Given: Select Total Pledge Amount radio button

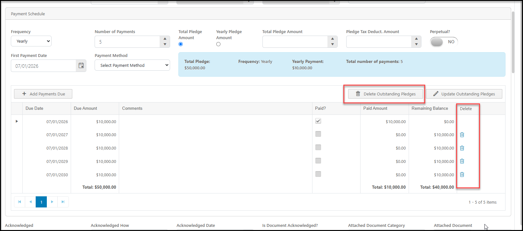Looking at the screenshot, I should tap(181, 44).
